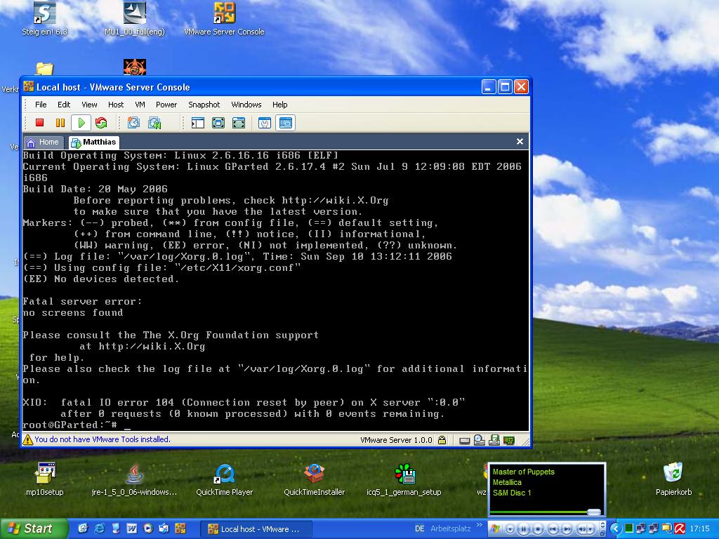Launch Internet Explorer from quick launch
The width and height of the screenshot is (719, 539).
click(99, 528)
